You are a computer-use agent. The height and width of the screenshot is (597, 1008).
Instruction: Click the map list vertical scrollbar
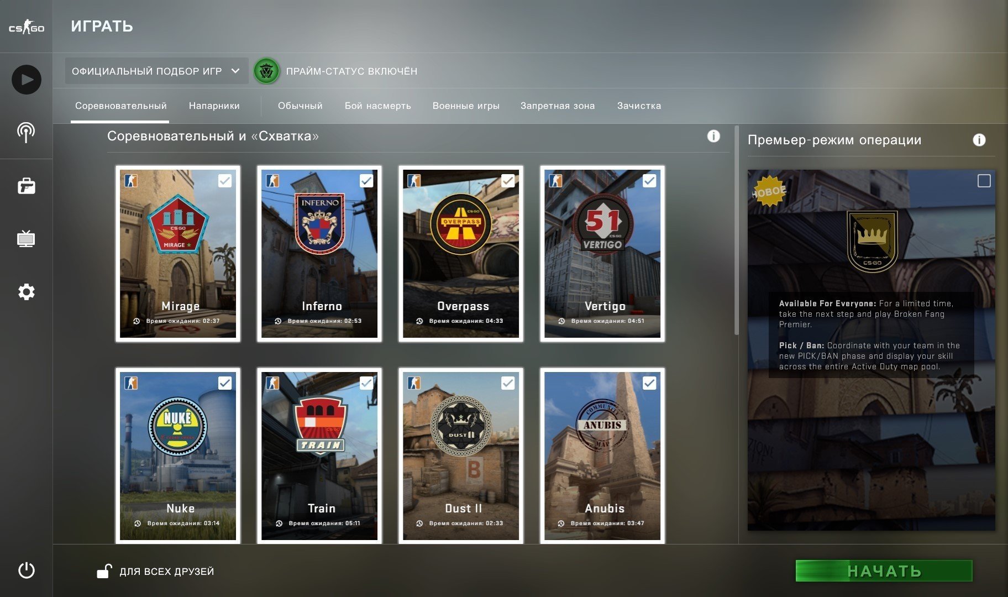point(736,231)
